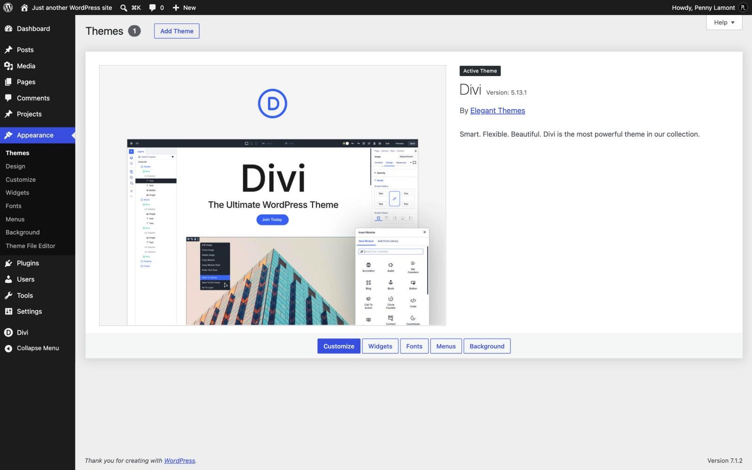Expand the Help dropdown tab
The height and width of the screenshot is (470, 752).
click(724, 23)
